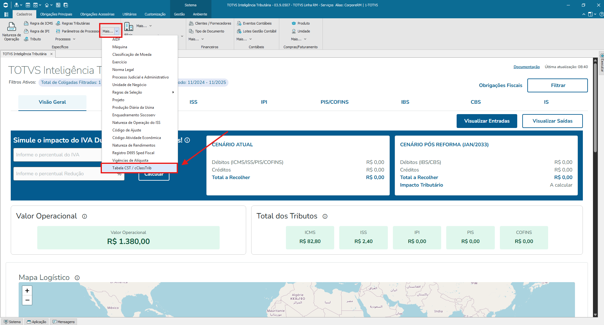Open the Documentação link

click(x=526, y=67)
